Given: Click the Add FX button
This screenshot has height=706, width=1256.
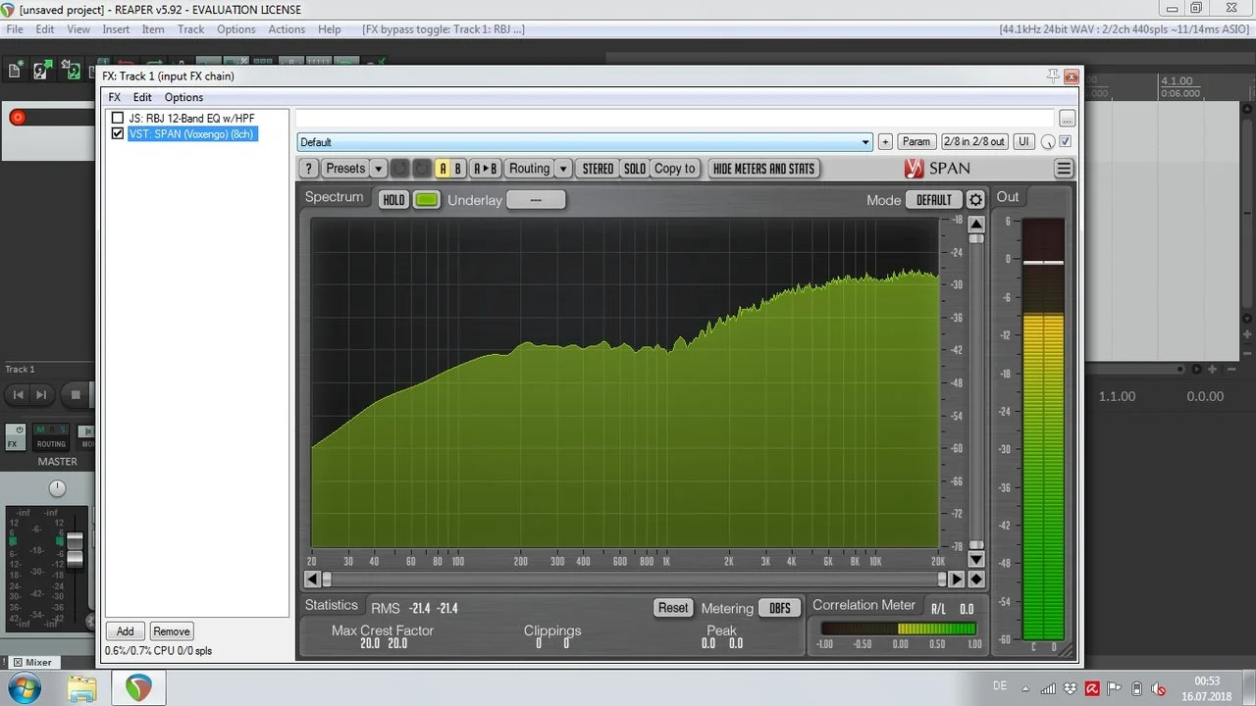Looking at the screenshot, I should (x=126, y=631).
